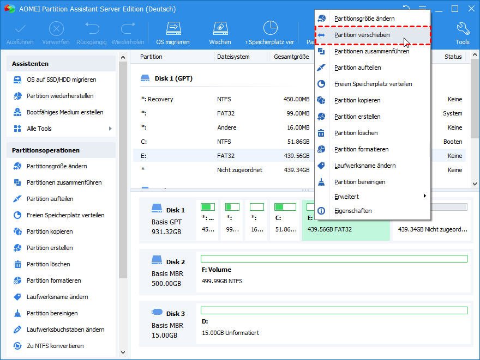Click sidebar Freien Speicherplatz verteilen icon
The height and width of the screenshot is (360, 480).
pyautogui.click(x=17, y=215)
